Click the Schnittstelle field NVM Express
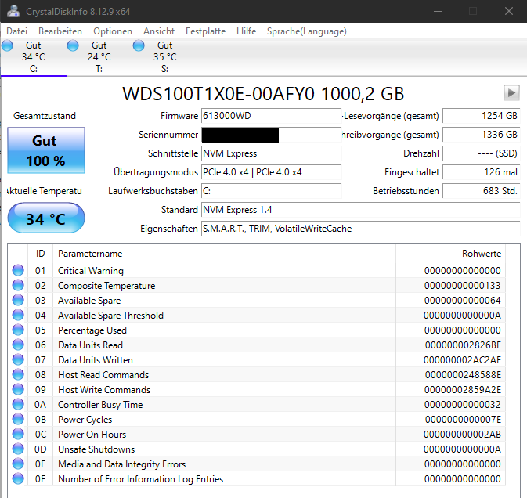Viewport: 527px width, 498px height. [272, 153]
